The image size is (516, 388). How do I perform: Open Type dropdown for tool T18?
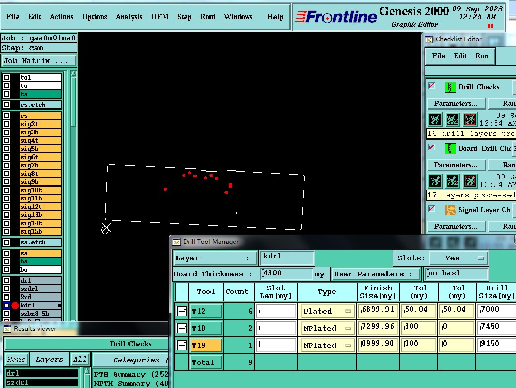click(327, 329)
